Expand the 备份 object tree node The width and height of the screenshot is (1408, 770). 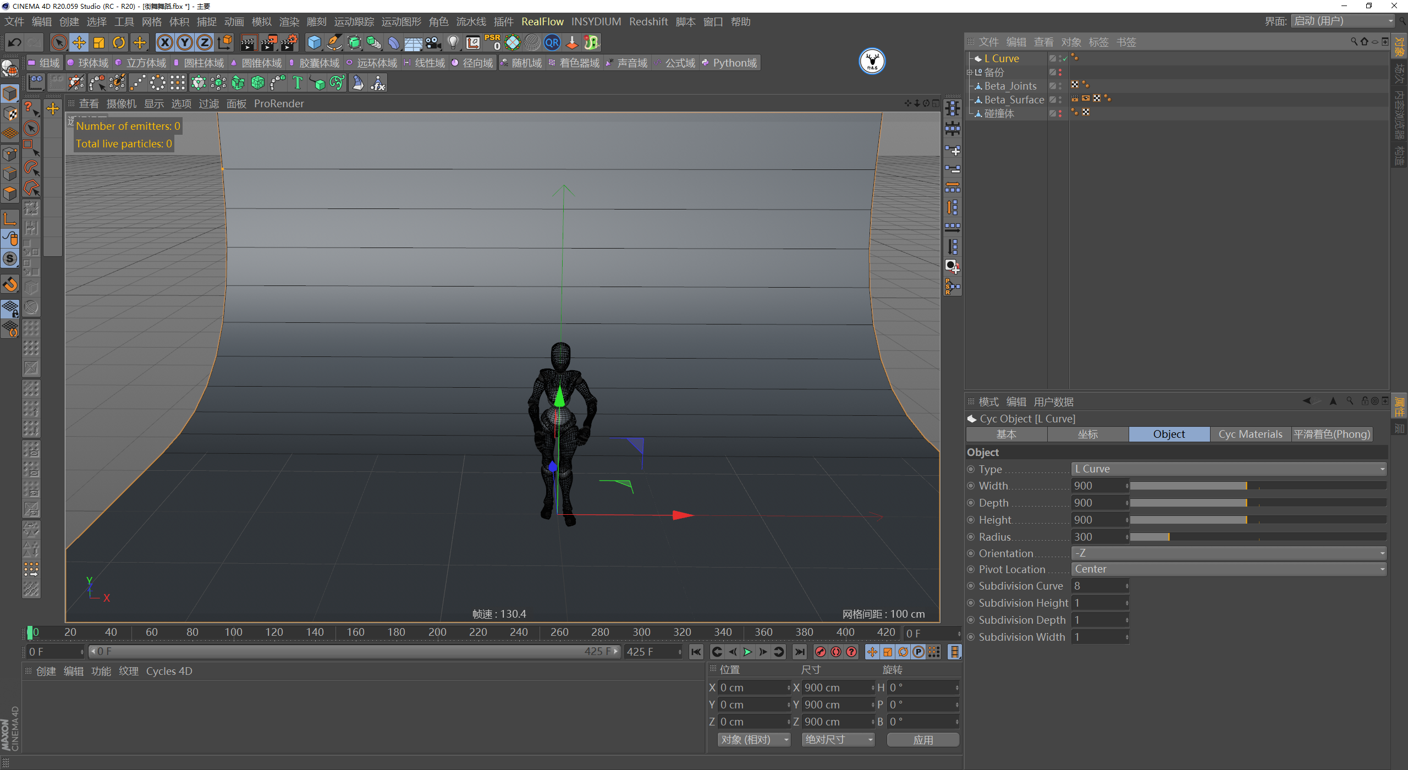[x=970, y=73]
